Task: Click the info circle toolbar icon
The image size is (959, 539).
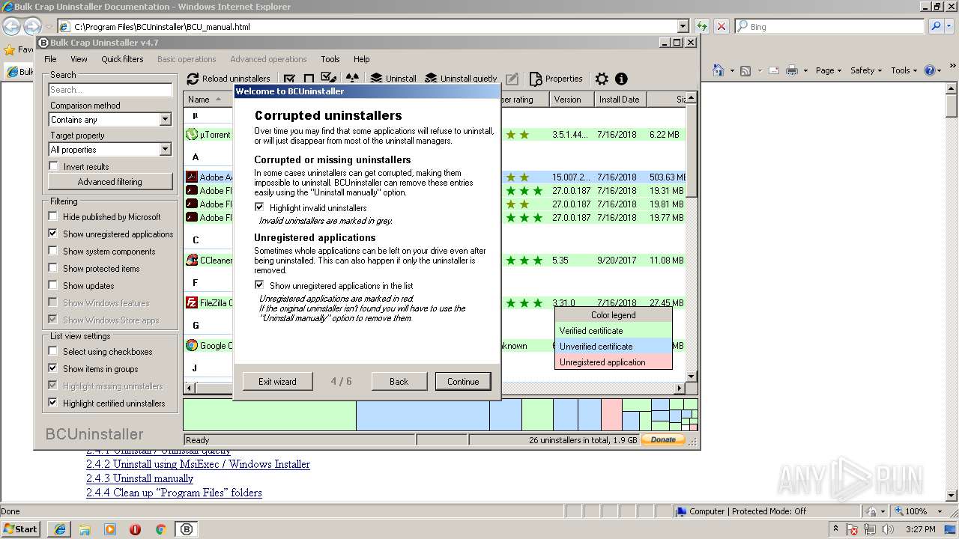Action: (x=621, y=79)
